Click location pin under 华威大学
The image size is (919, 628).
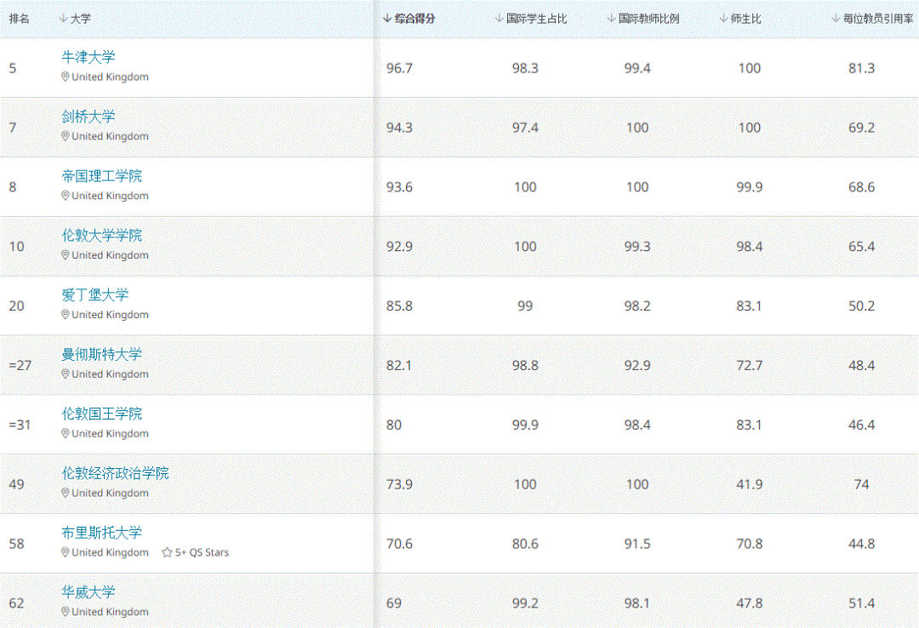66,612
